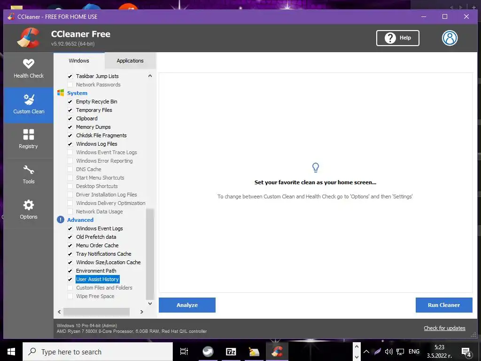Click the list's bottom scroll arrow
Screen dimensions: 481x361
[x=150, y=304]
